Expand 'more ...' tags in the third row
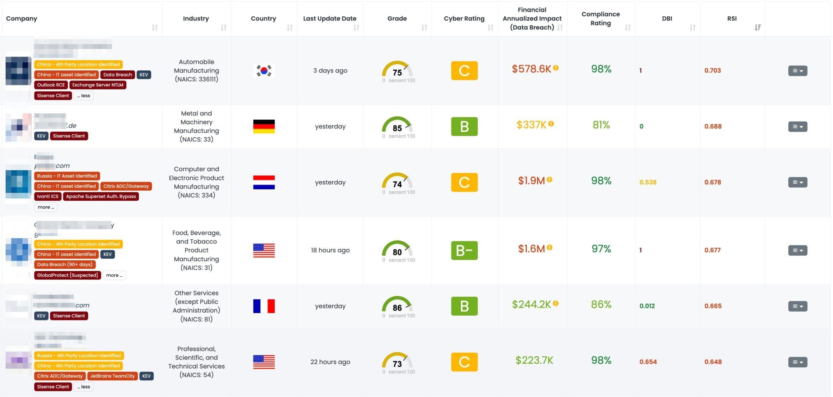 coord(46,207)
